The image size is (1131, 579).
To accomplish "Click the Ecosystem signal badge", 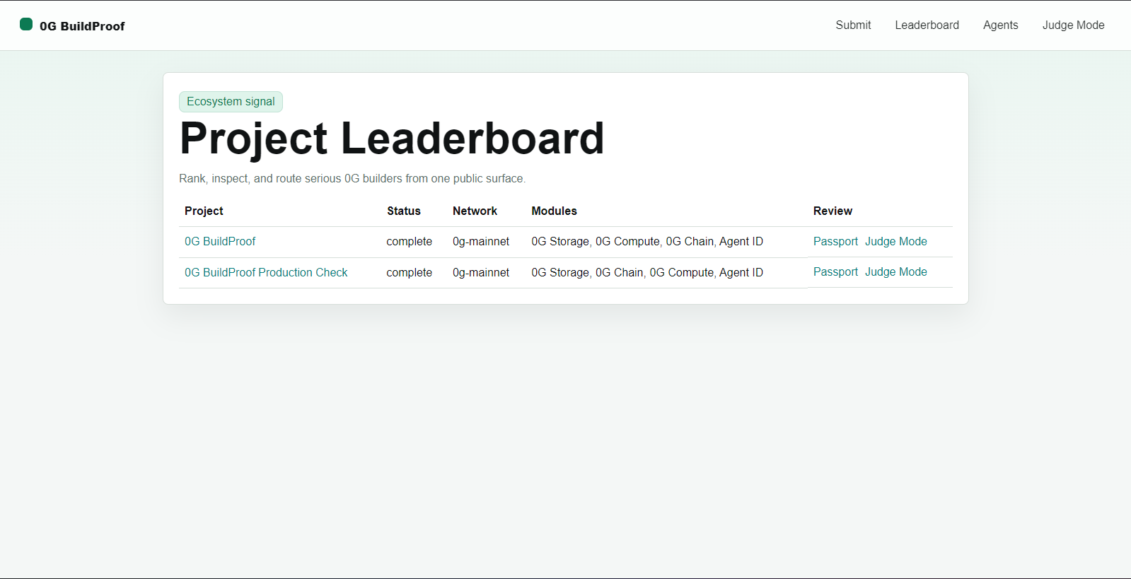I will click(231, 102).
